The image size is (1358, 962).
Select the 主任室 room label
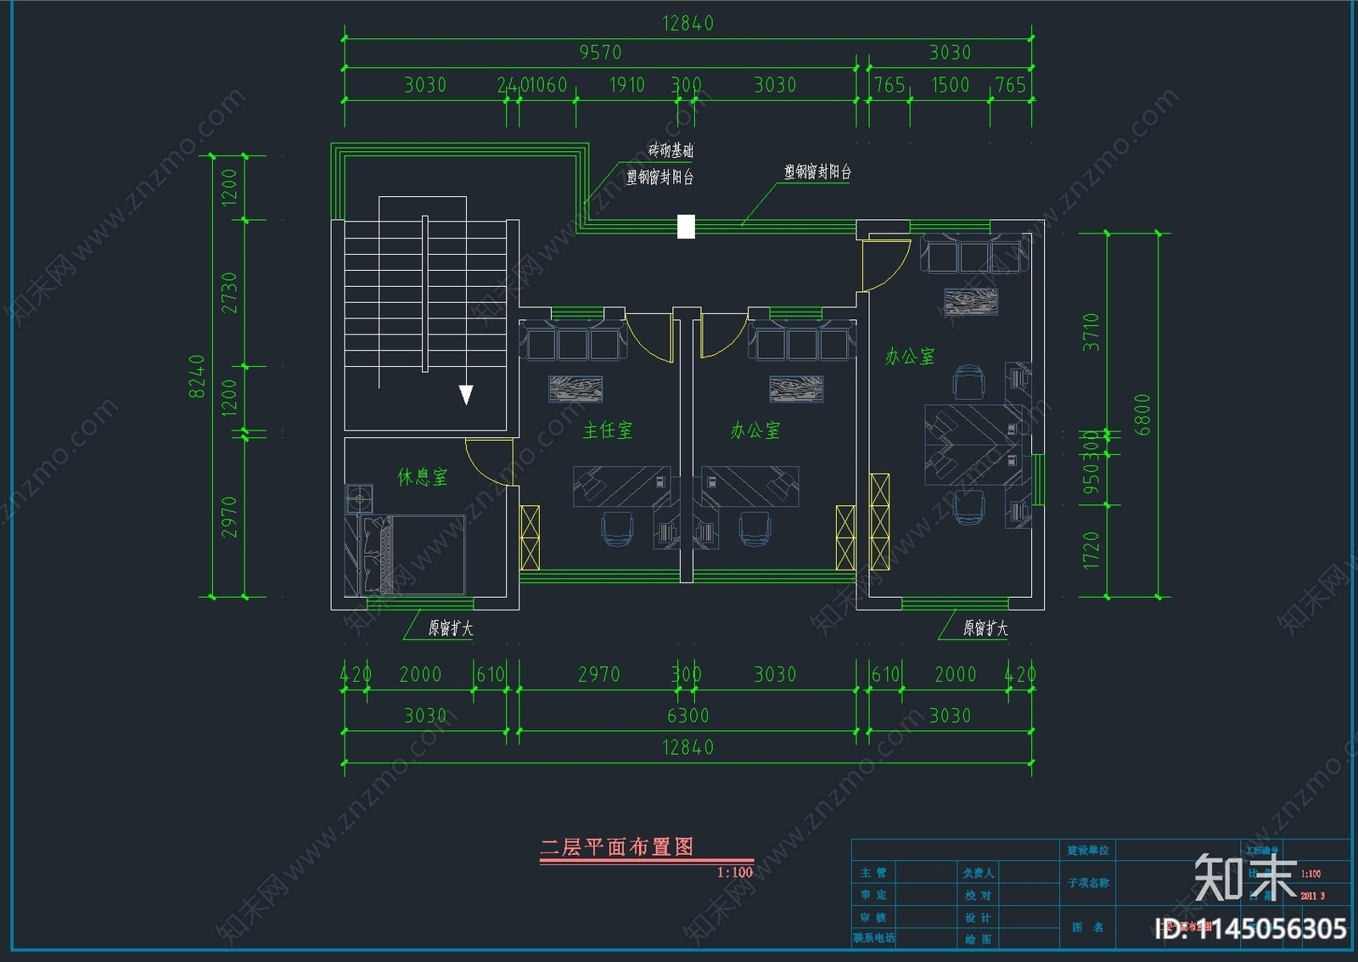tap(608, 430)
